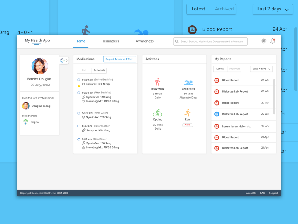
Task: Click the blue document icon for 22 Apr Diabetes Lab Report
Action: tap(217, 114)
